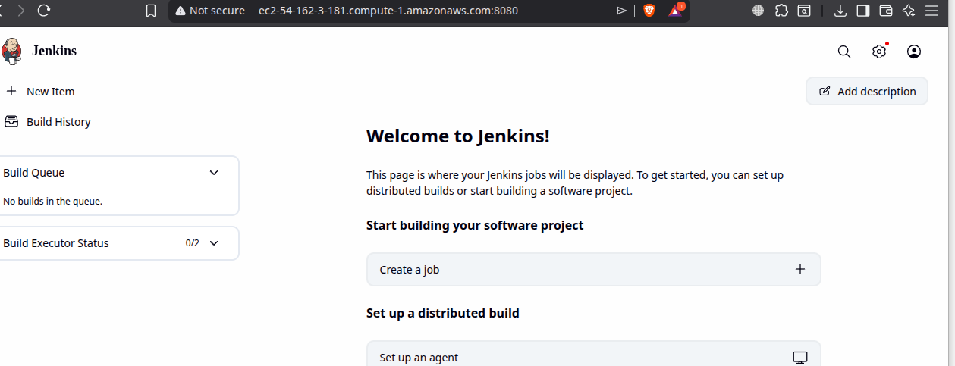Reload the page with the browser refresh icon
Screen dimensions: 955x366
pyautogui.click(x=44, y=11)
